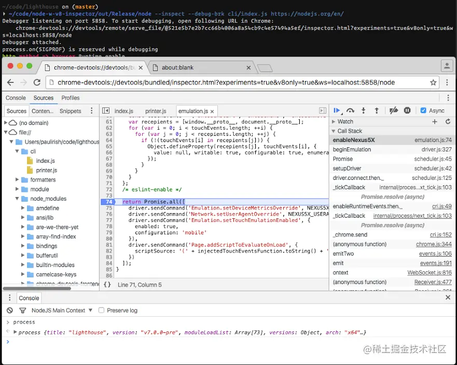Switch to Profiles panel
This screenshot has height=365, width=457.
point(70,98)
